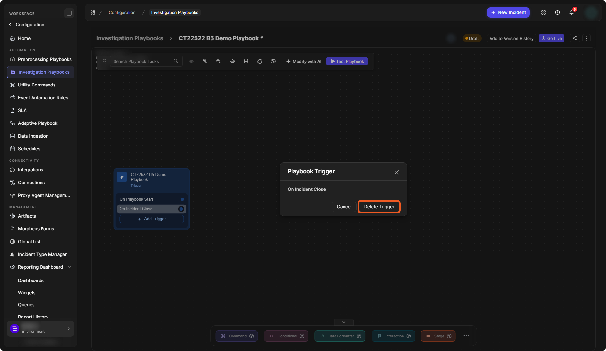
Task: Add a Command task from palette
Action: coord(237,336)
